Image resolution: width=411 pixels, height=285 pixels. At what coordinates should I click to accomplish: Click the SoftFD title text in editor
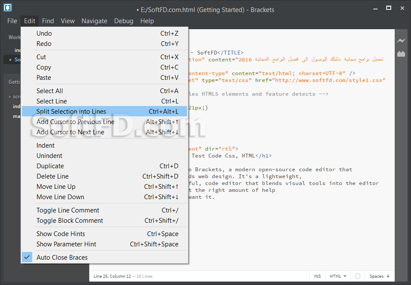tap(207, 53)
